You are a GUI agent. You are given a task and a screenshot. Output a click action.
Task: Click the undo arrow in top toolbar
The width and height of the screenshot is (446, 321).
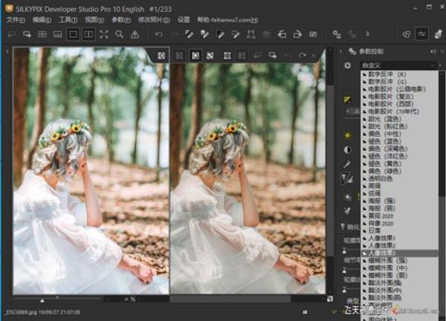[x=158, y=34]
